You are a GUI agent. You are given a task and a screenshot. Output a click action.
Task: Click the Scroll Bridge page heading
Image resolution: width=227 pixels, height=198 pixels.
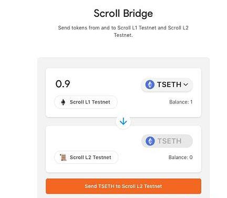click(x=123, y=14)
